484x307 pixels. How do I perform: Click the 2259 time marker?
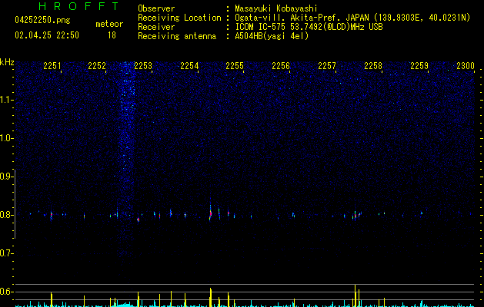tap(419, 66)
